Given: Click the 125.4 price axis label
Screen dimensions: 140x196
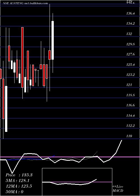Looking at the screenshot, I should (x=130, y=64).
